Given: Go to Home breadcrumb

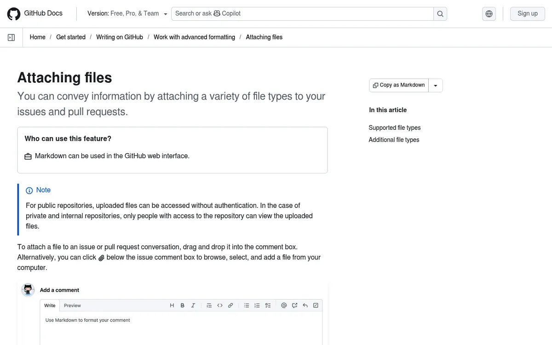Looking at the screenshot, I should click(38, 37).
